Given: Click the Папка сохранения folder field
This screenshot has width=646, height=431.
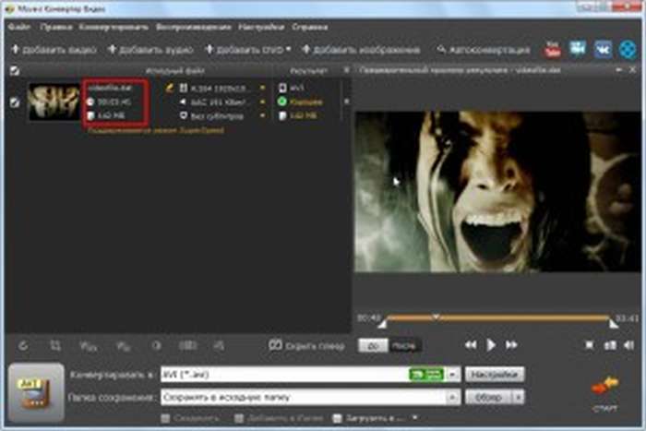Looking at the screenshot, I should 310,398.
